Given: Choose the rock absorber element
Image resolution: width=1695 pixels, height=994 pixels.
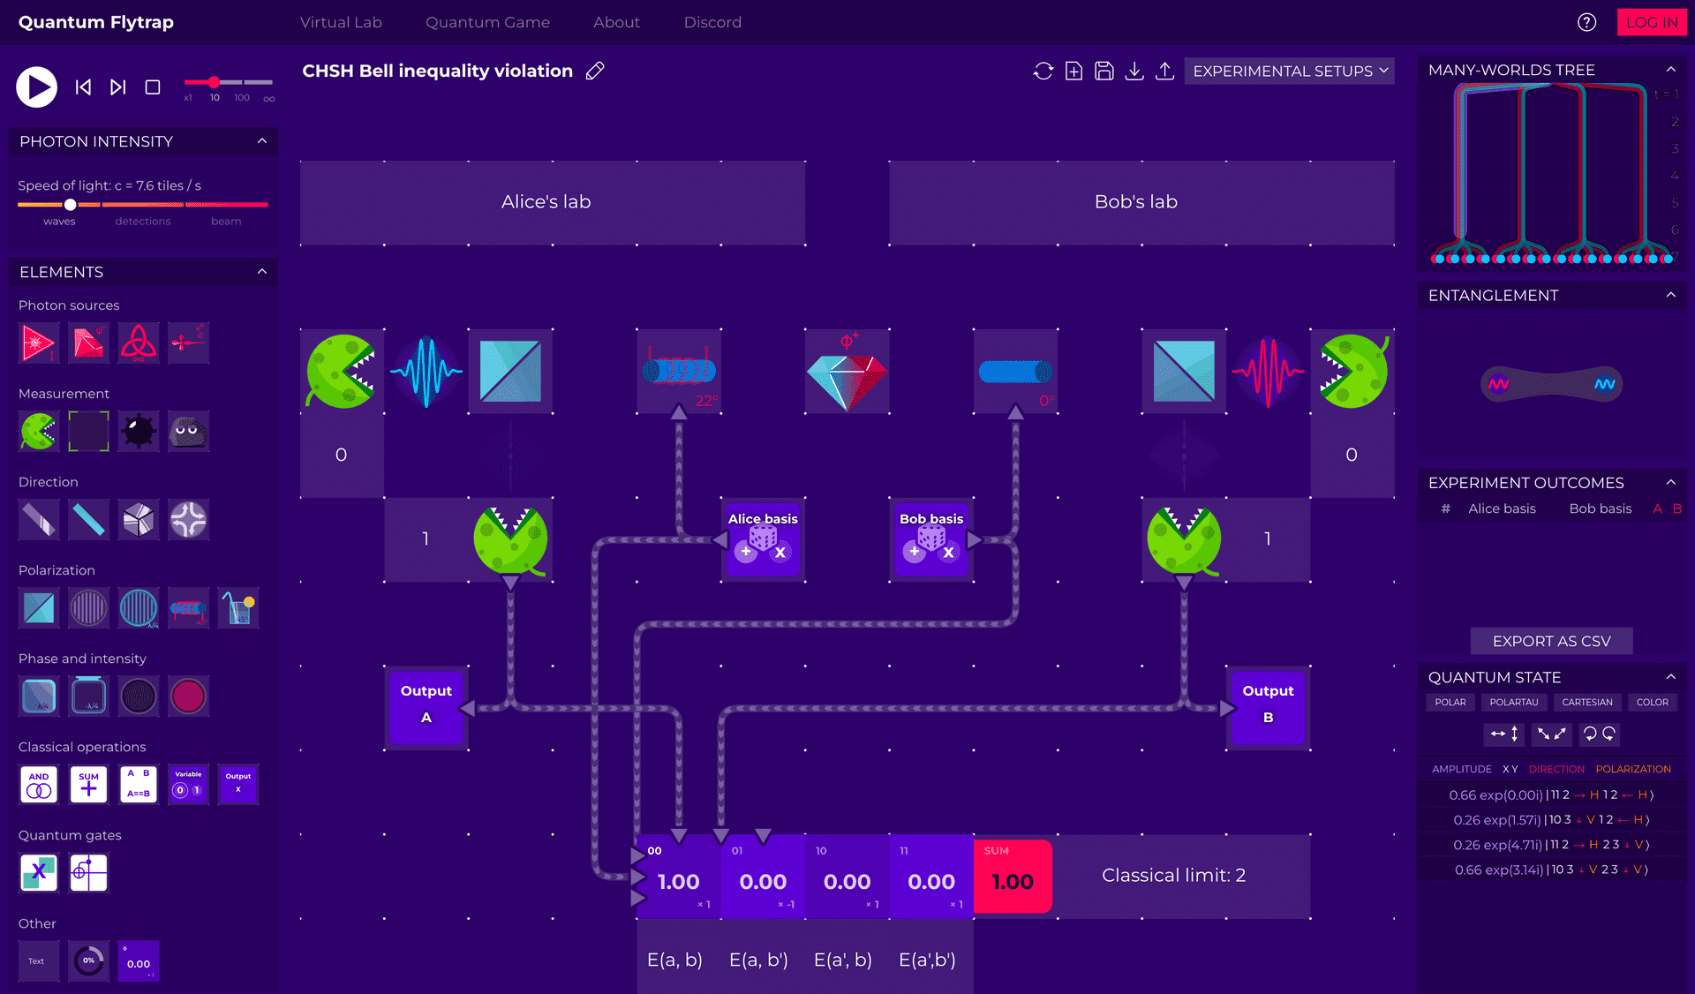Looking at the screenshot, I should click(188, 432).
